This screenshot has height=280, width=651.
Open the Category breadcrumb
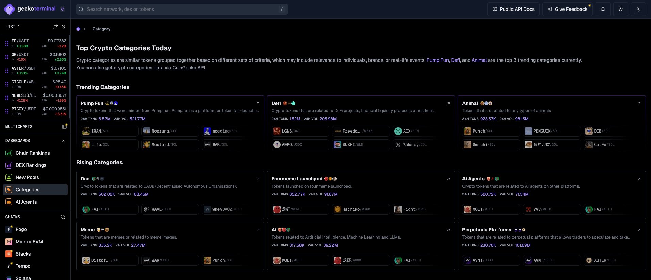[101, 29]
